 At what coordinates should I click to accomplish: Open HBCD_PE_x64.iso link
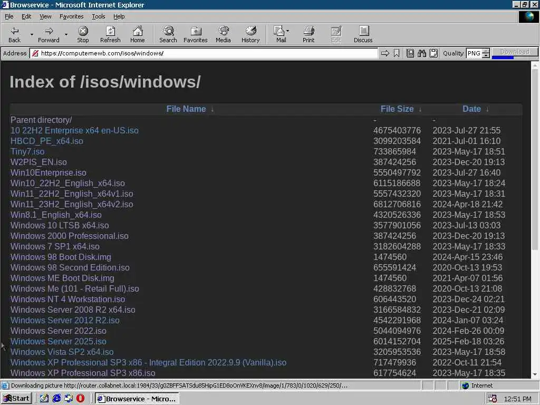(47, 141)
